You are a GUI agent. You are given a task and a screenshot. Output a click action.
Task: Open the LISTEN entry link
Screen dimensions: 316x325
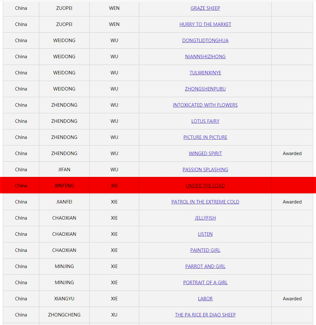pos(205,234)
